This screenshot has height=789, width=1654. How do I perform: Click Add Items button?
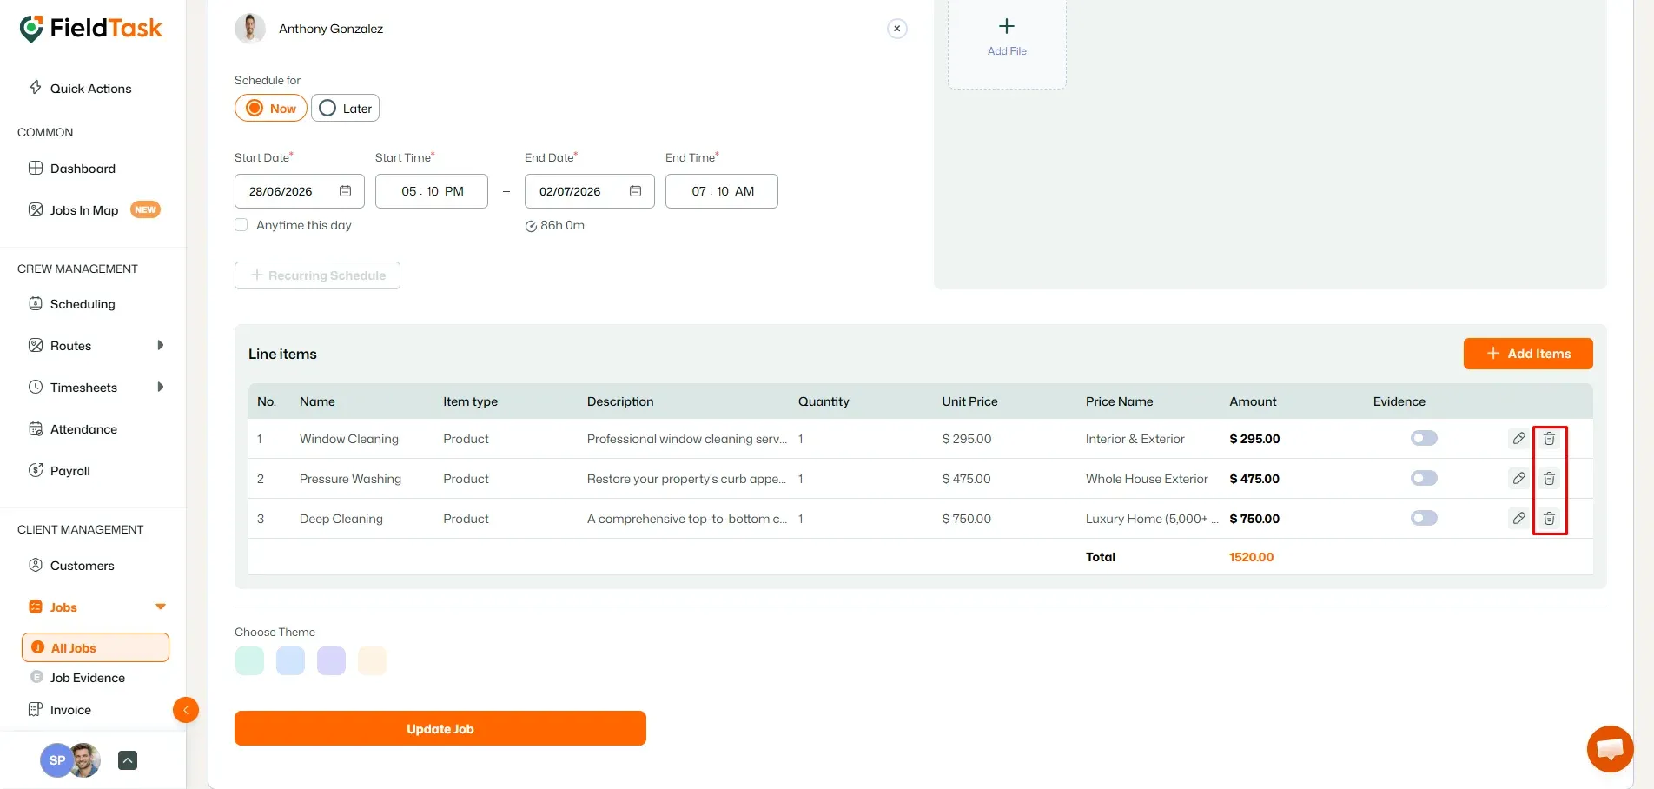[1528, 354]
